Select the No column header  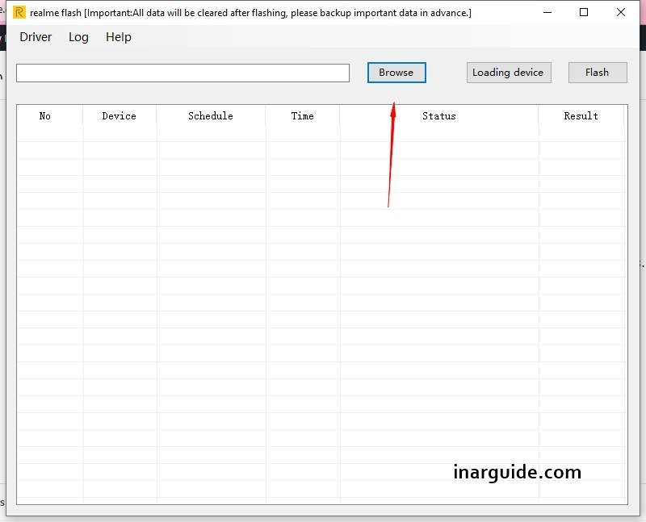50,116
